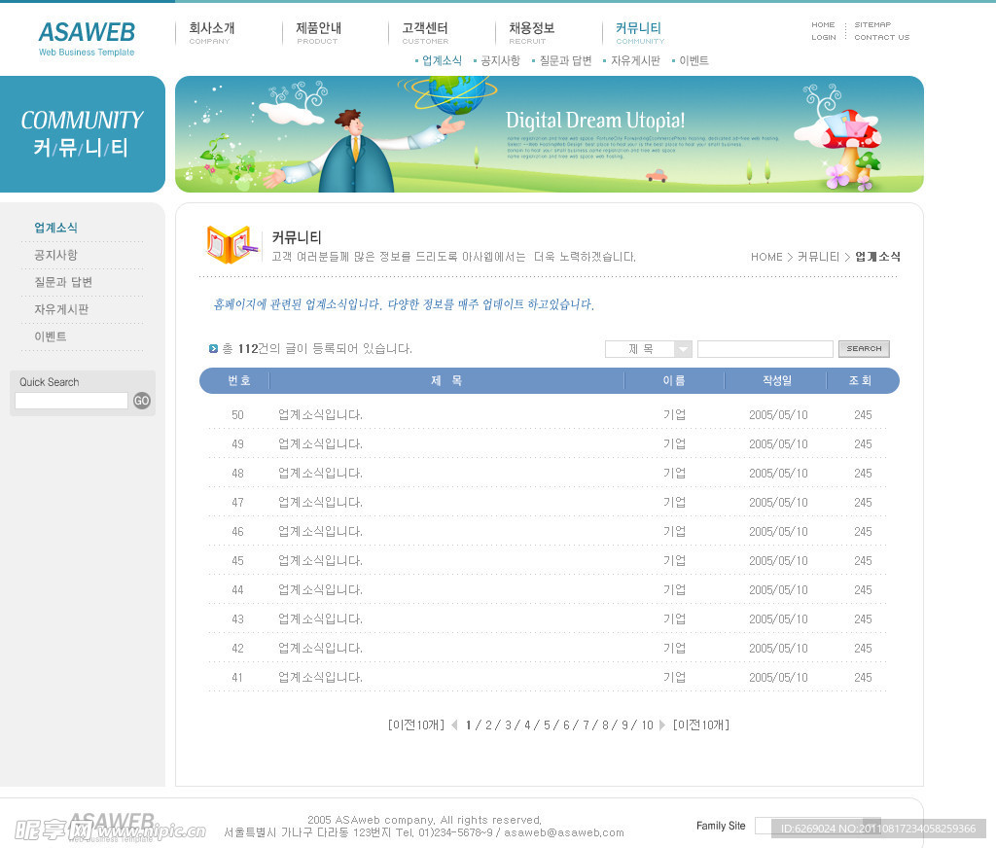Open the 고객센터 CUSTOMER menu
This screenshot has height=848, width=996.
pyautogui.click(x=425, y=33)
